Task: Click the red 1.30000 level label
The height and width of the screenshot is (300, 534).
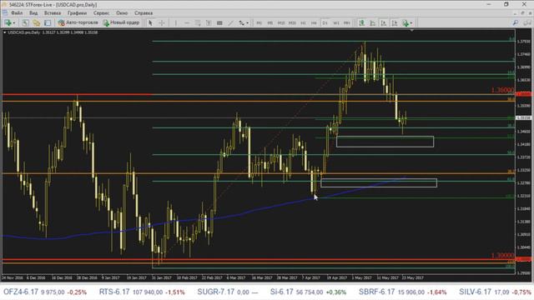Action: pos(503,255)
